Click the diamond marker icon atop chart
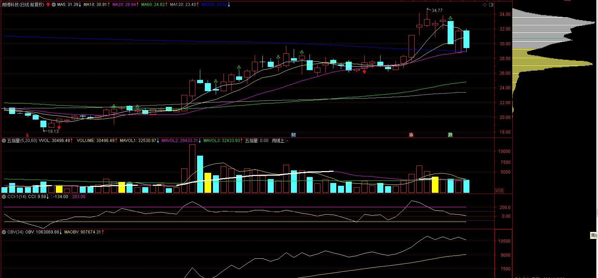 (485, 5)
